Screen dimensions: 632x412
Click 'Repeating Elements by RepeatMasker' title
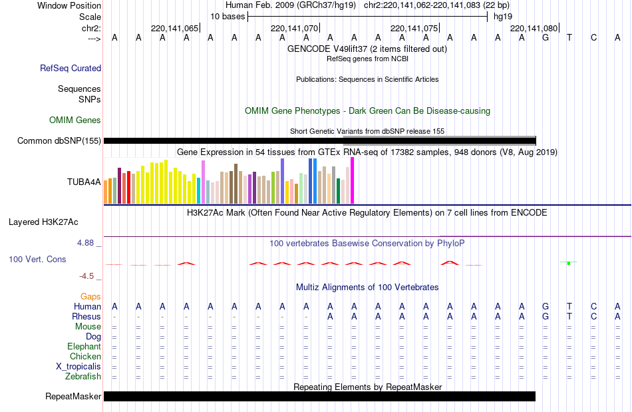(367, 387)
